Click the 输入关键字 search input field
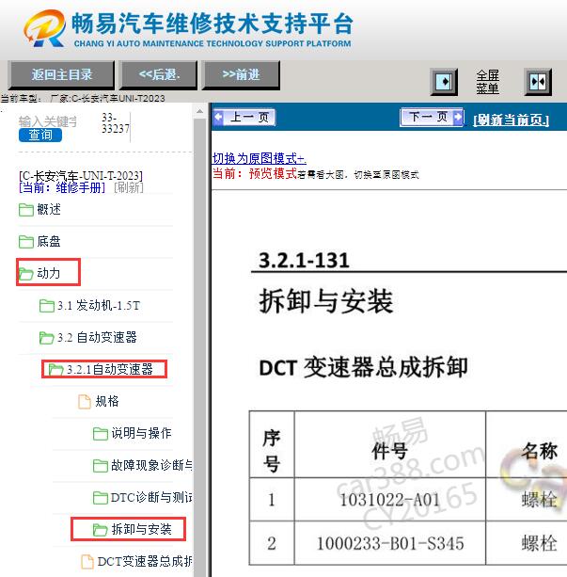Viewport: 567px width, 577px height. click(47, 121)
